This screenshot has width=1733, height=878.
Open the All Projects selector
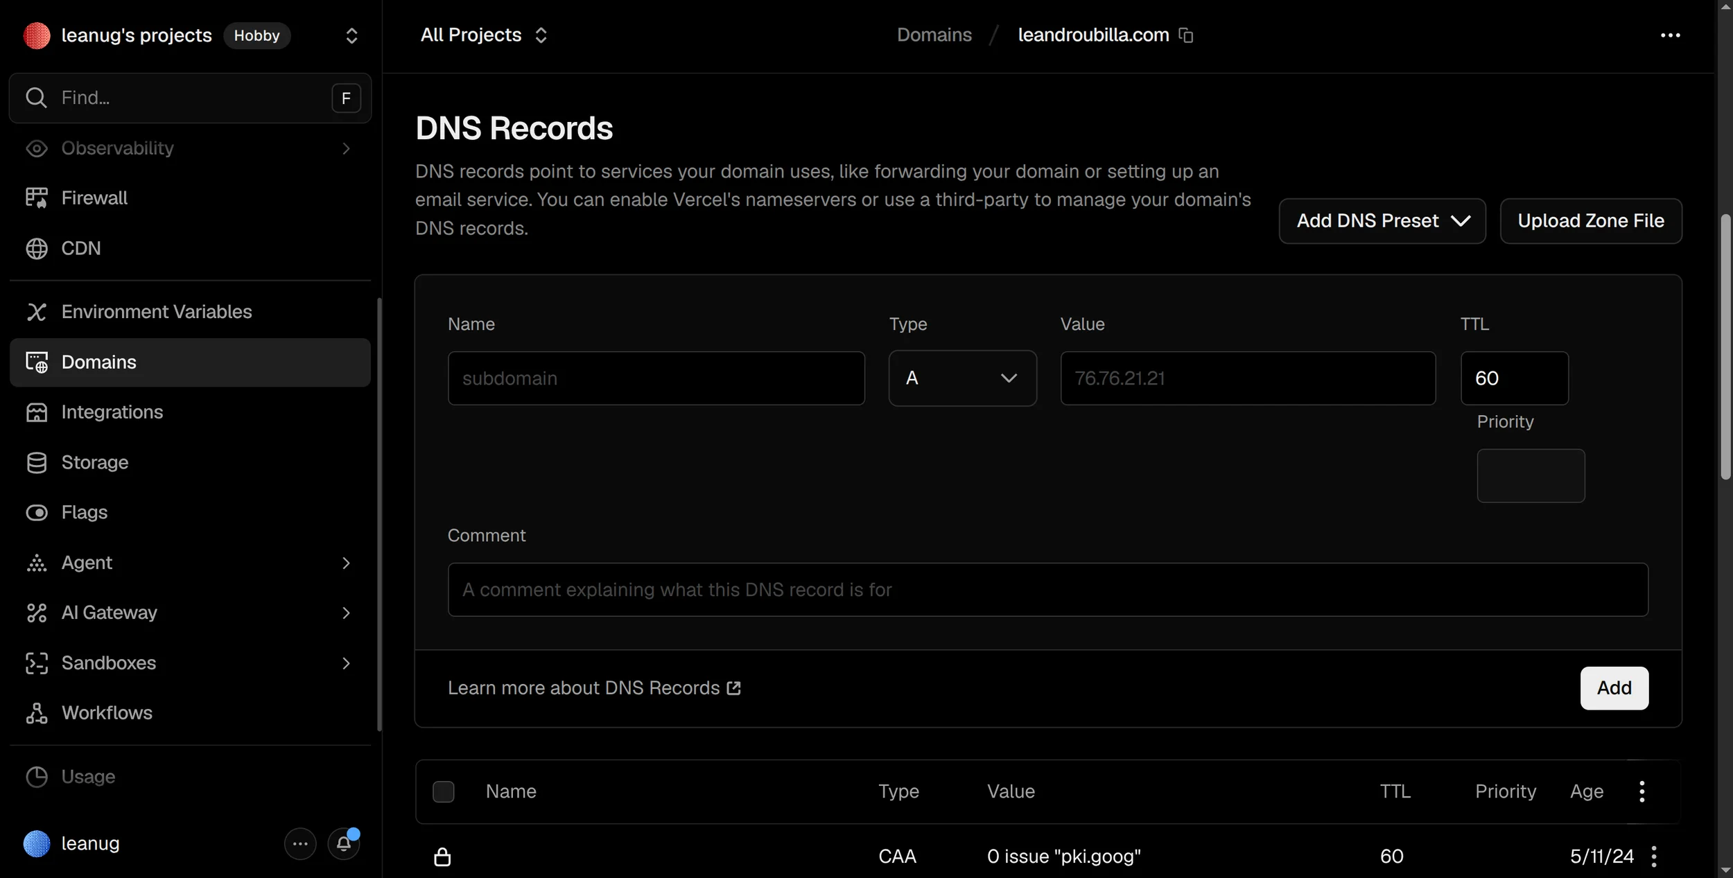[484, 35]
